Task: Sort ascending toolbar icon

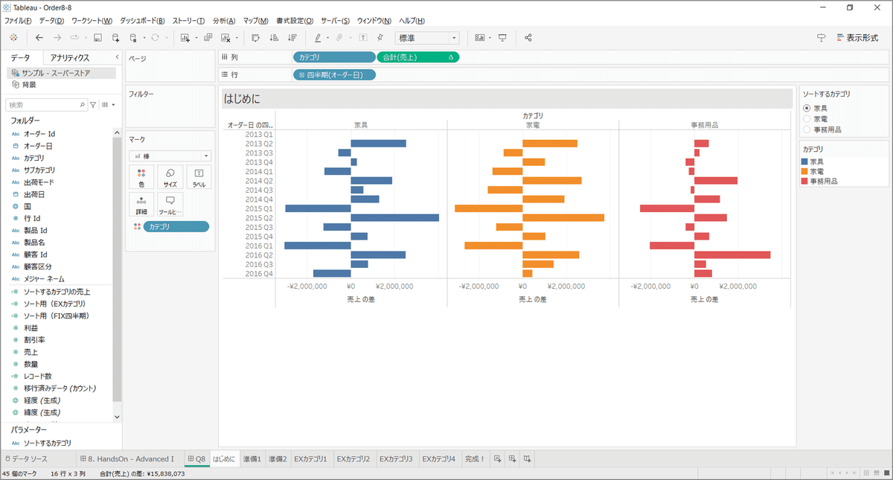Action: click(274, 37)
